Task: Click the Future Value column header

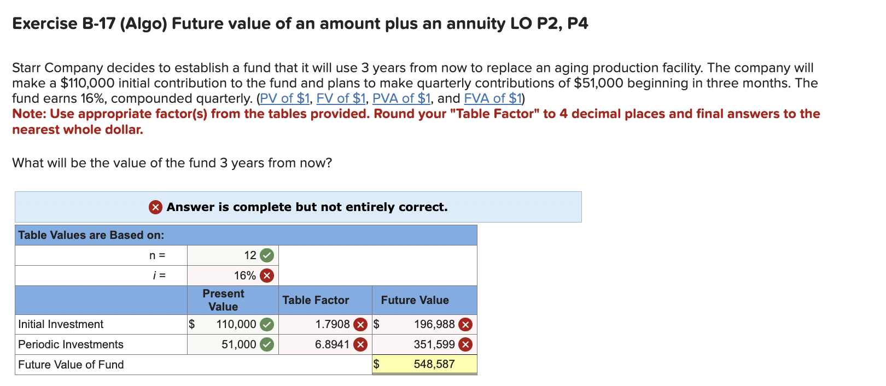Action: (415, 300)
